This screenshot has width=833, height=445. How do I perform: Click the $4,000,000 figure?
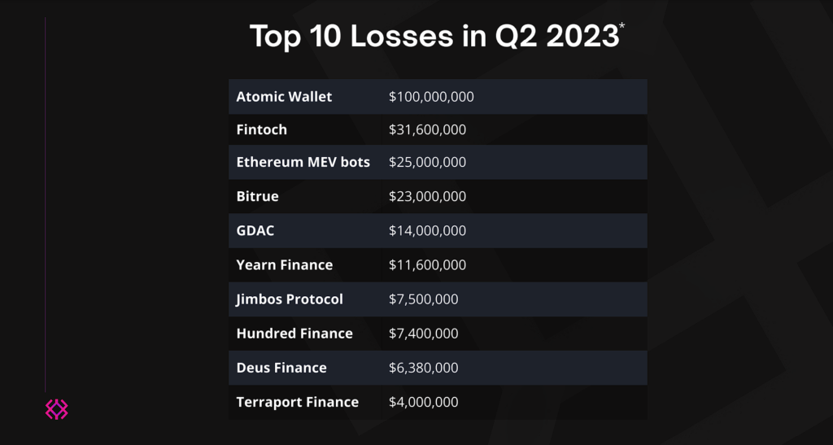pos(423,402)
